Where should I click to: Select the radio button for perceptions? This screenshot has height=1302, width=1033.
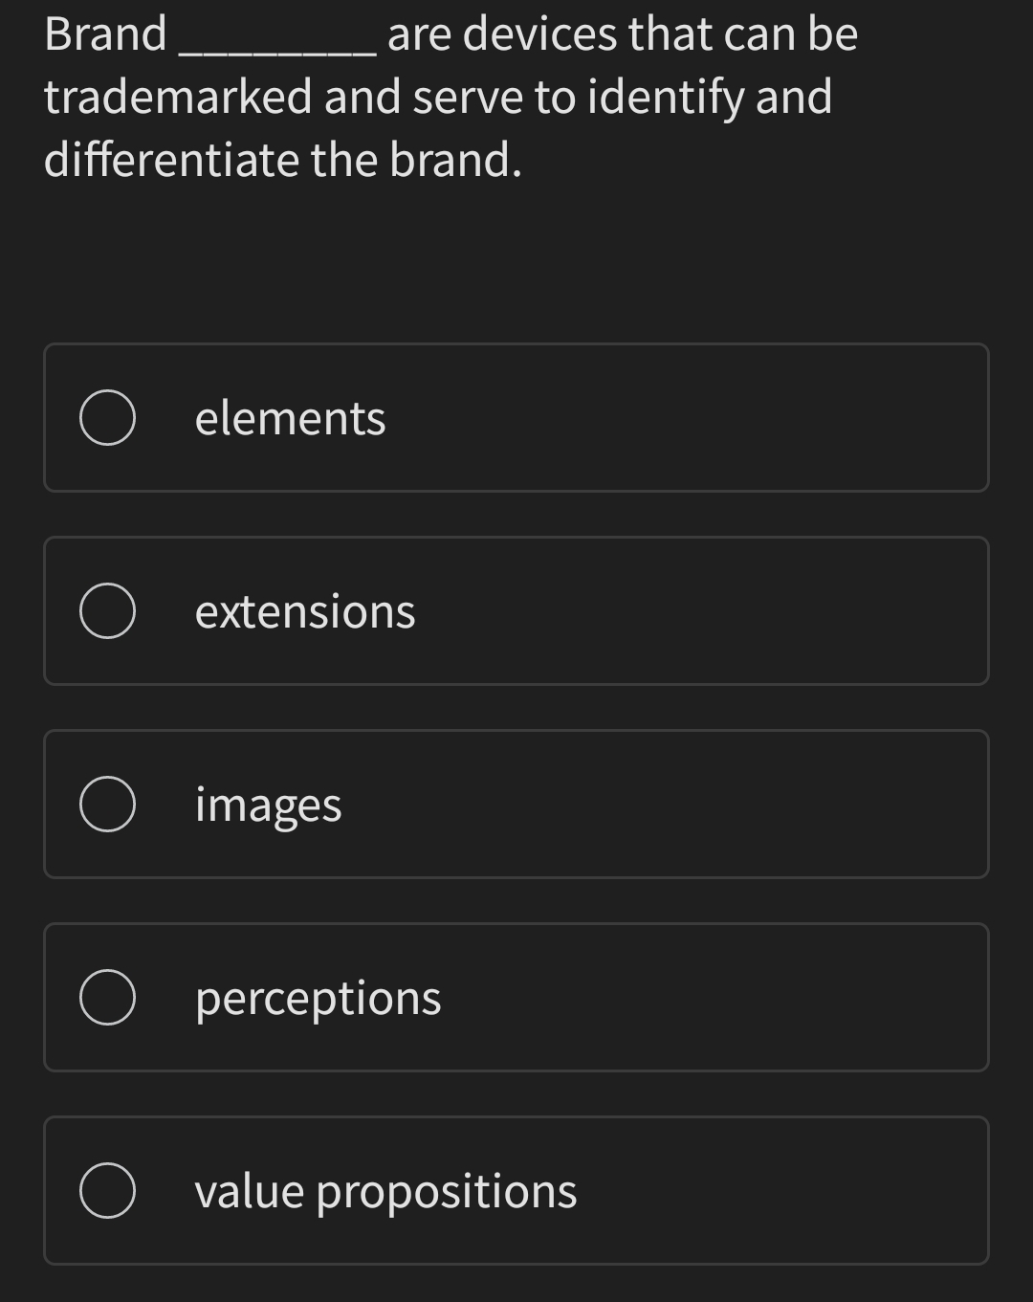tap(108, 996)
